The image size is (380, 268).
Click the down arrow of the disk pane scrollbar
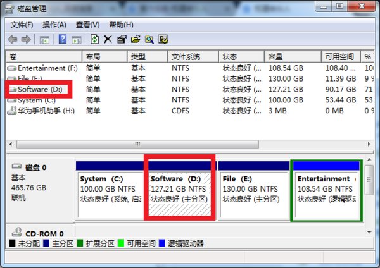(369, 232)
